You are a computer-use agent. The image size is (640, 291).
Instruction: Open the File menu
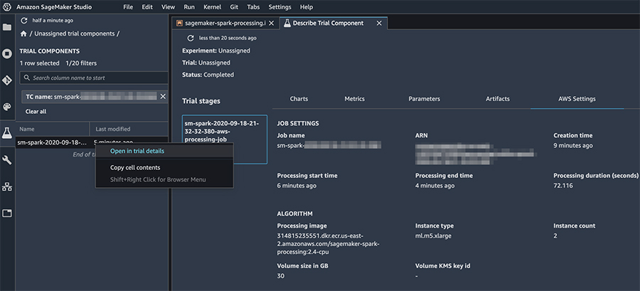click(128, 7)
